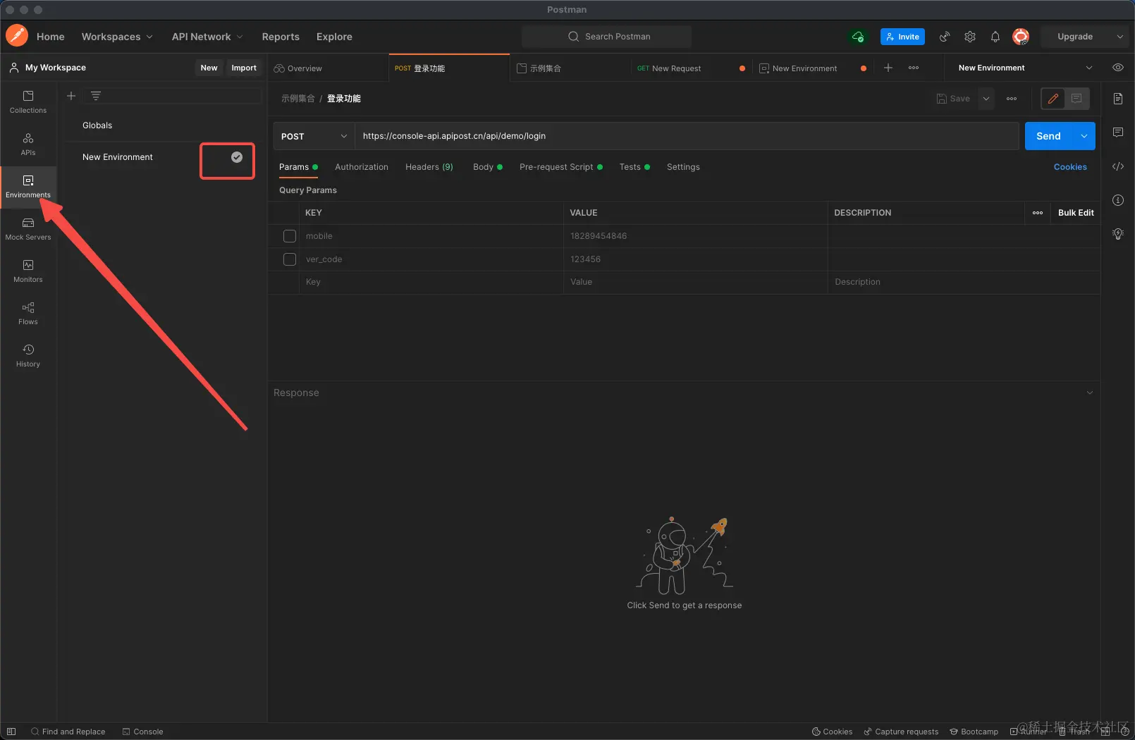Open the New Environment selector dropdown
This screenshot has height=740, width=1135.
pos(1025,68)
